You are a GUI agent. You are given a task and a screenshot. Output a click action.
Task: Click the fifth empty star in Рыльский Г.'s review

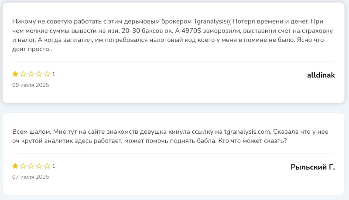[x=47, y=166]
